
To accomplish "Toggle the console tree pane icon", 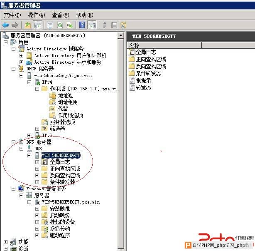I will coord(37,25).
